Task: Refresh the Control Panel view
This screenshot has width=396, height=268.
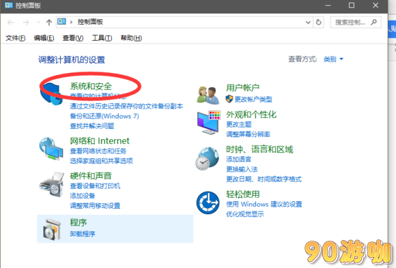Action: coord(319,23)
